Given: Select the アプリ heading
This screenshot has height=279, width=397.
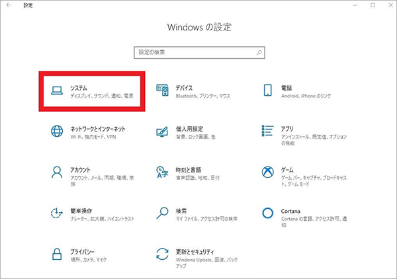Looking at the screenshot, I should 287,129.
